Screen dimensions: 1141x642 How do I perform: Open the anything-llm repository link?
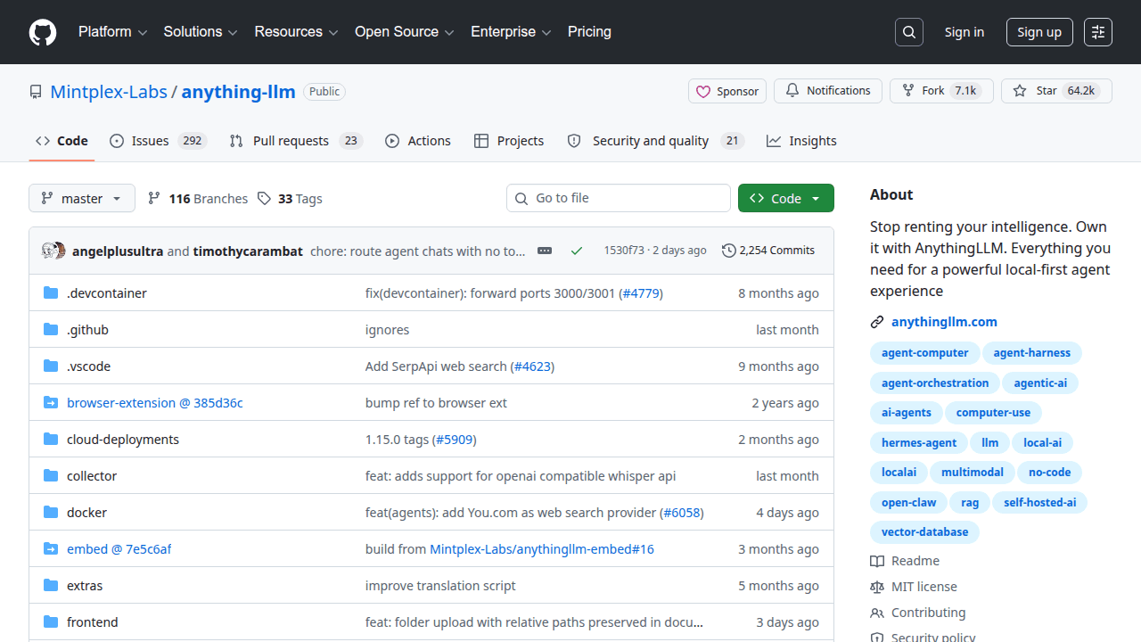pos(239,91)
